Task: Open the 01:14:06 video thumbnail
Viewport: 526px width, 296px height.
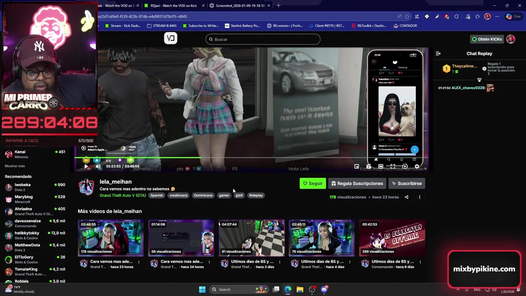Action: pos(181,238)
